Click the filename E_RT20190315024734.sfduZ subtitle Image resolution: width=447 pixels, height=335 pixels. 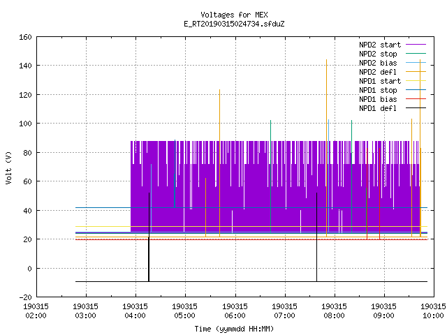[234, 24]
